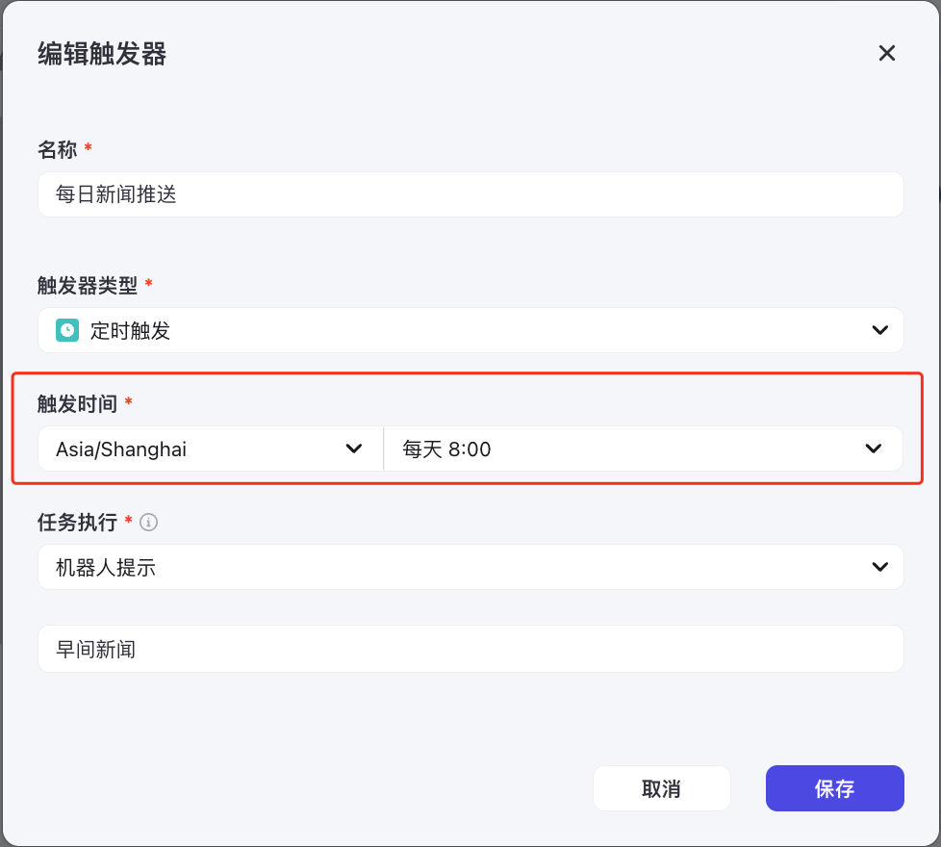Focus the 名称 field containing 每日新闻推送
The image size is (941, 847).
click(470, 194)
